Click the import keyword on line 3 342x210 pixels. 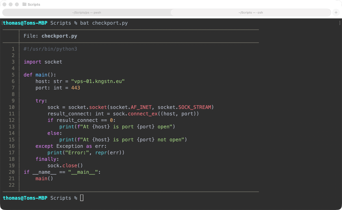tap(32, 62)
